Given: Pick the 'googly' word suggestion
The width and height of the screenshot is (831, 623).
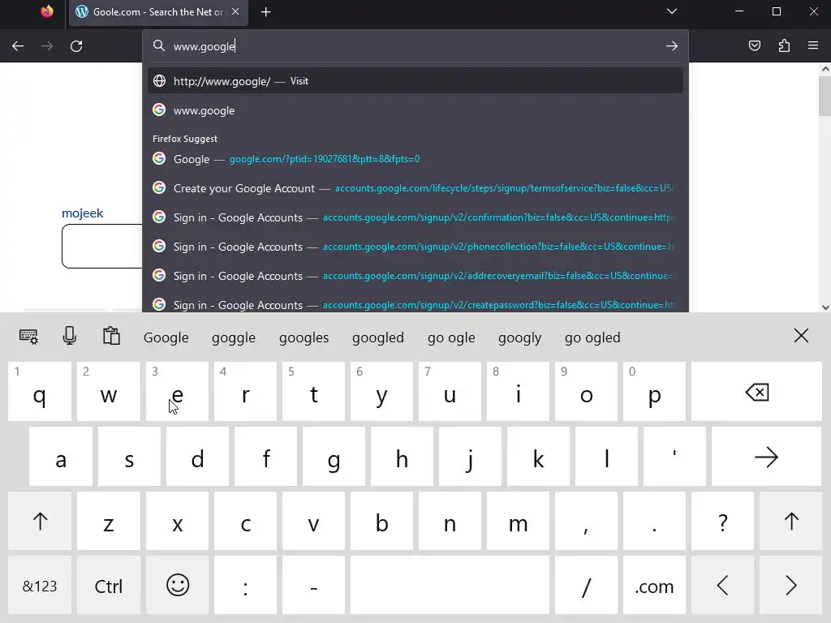Looking at the screenshot, I should 520,337.
